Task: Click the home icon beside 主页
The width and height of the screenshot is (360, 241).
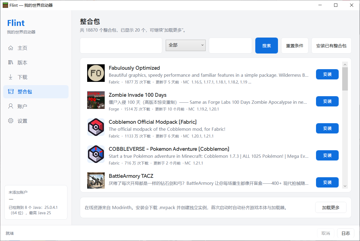Action: 11,48
